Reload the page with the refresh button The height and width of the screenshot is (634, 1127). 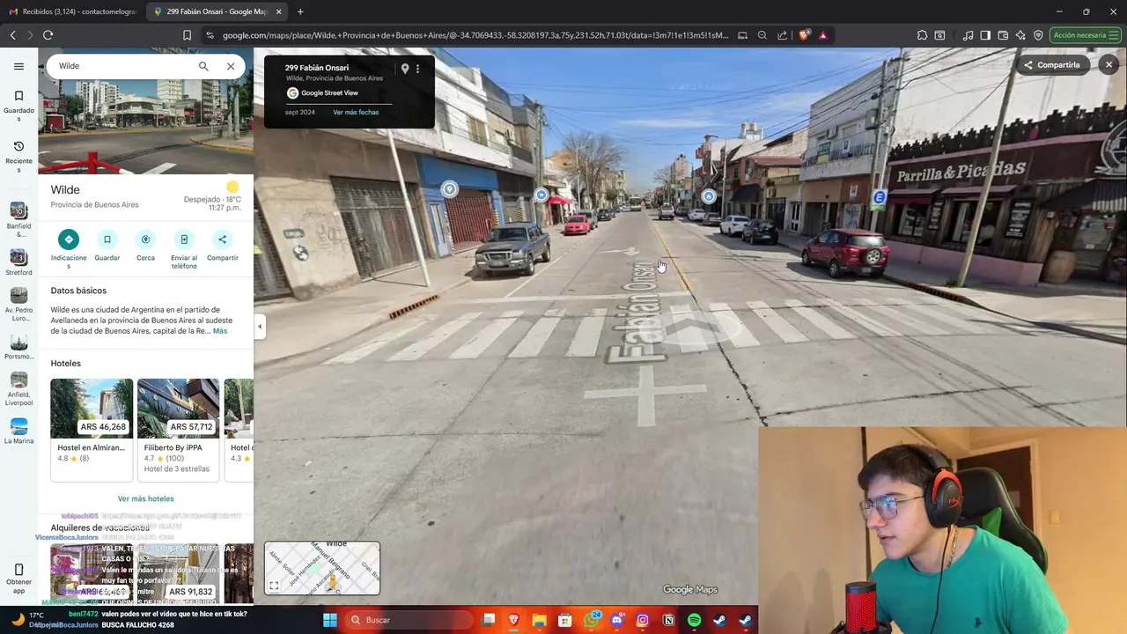[48, 35]
